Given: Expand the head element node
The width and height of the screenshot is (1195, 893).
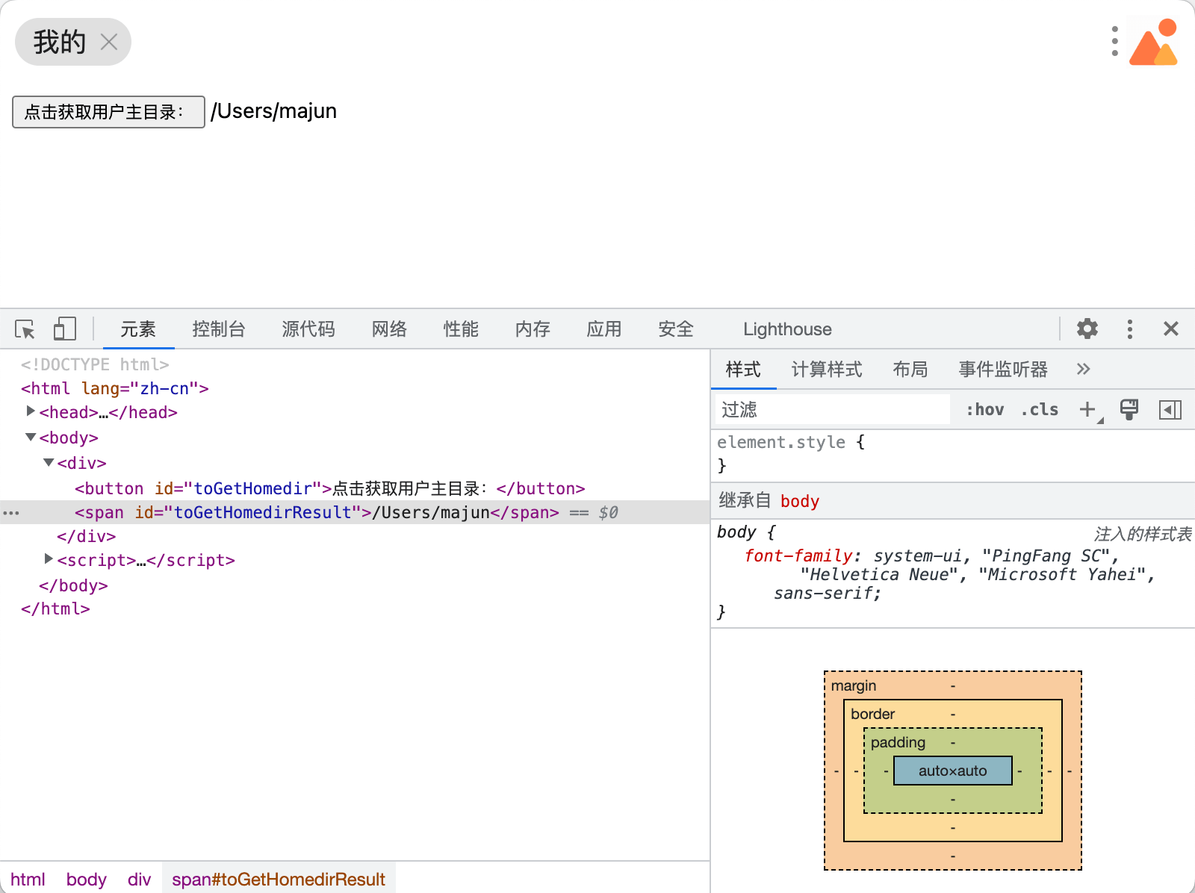Looking at the screenshot, I should pos(31,411).
